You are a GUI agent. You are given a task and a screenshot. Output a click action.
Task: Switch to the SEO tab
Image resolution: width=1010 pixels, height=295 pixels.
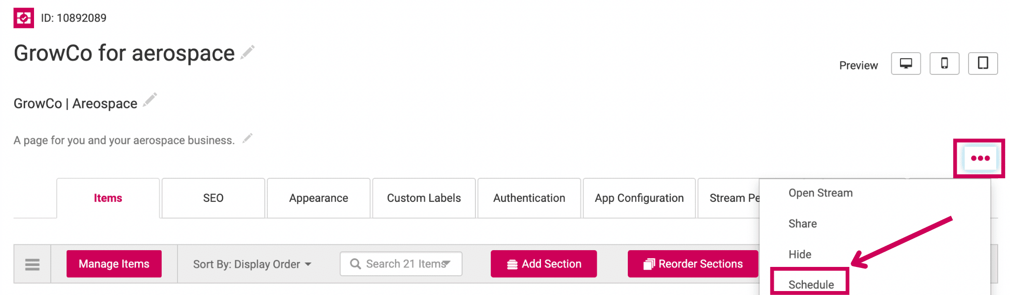(x=213, y=198)
